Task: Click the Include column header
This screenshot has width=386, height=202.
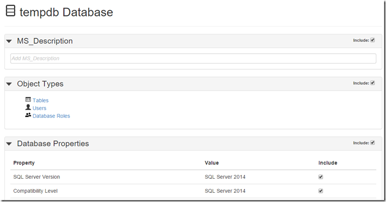Action: pyautogui.click(x=327, y=163)
